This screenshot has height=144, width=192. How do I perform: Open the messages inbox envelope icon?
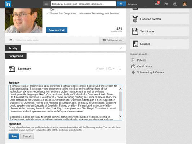pos(157,4)
